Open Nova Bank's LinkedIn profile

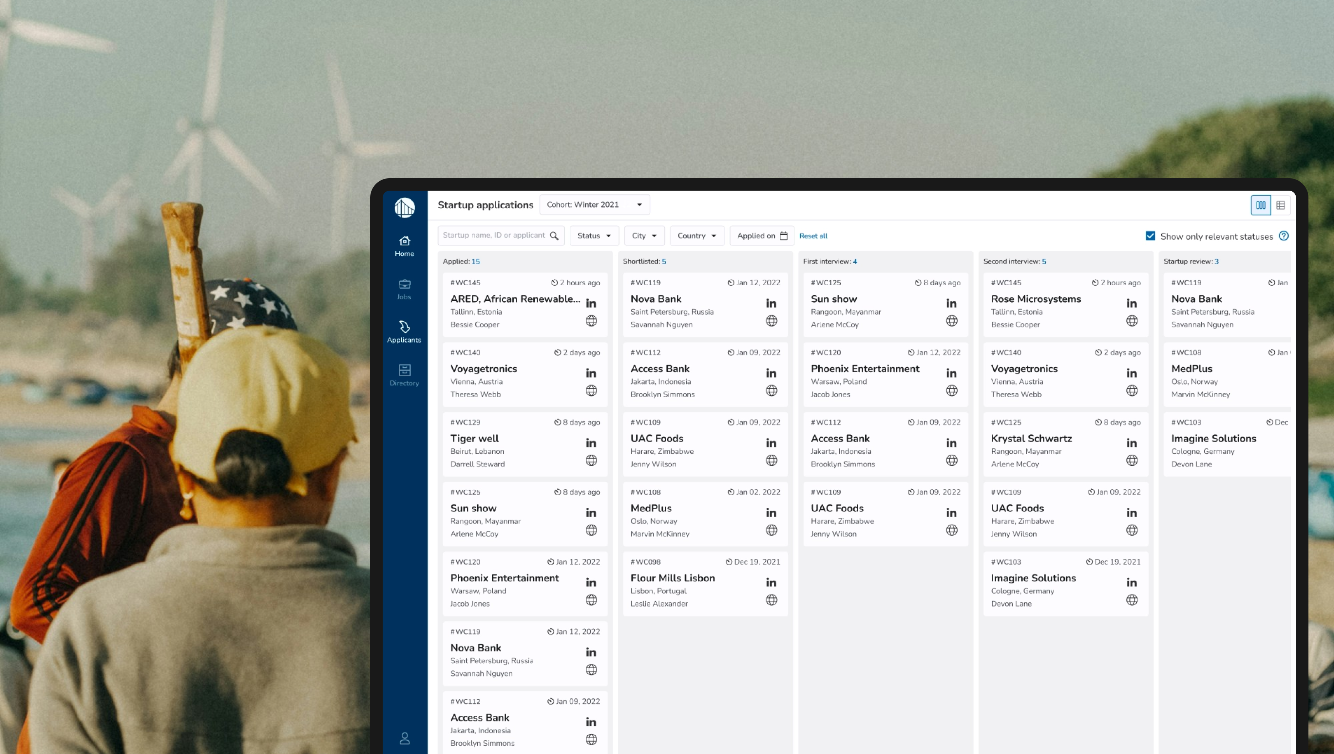(771, 303)
